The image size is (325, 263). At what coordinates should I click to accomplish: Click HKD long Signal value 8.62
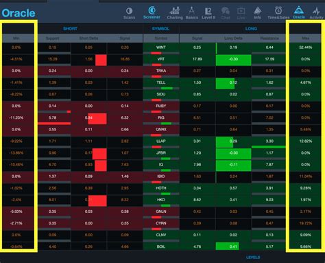pyautogui.click(x=197, y=200)
